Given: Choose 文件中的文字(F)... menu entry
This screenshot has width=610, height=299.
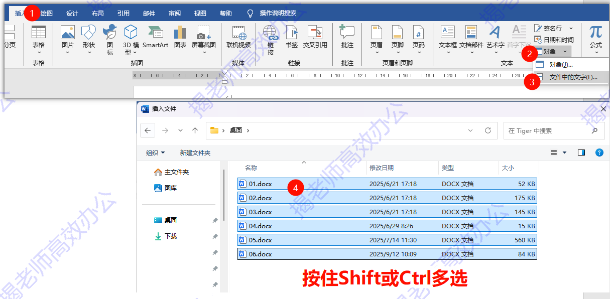Looking at the screenshot, I should (x=570, y=78).
